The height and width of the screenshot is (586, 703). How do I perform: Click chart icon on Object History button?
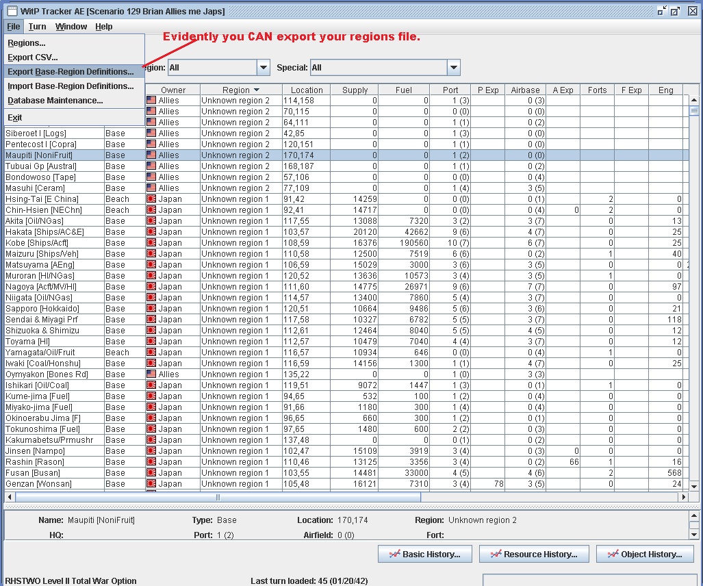(613, 554)
